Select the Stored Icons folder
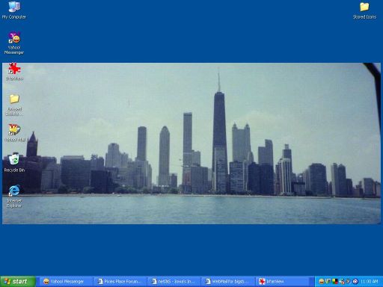 point(364,10)
